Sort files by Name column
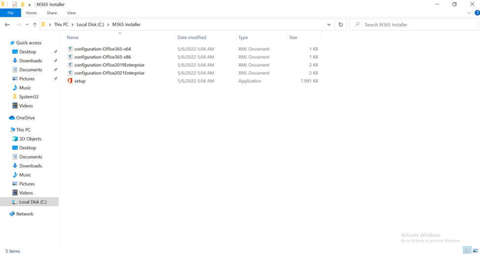480x254 pixels. pos(72,37)
